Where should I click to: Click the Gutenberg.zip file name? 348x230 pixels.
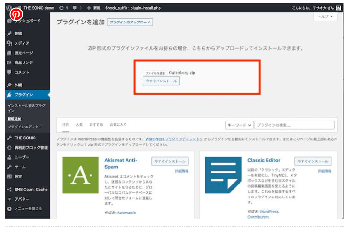182,73
